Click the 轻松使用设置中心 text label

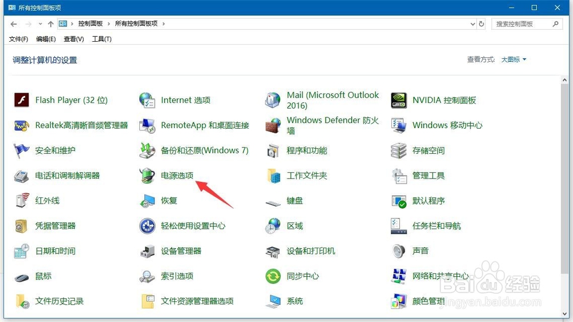[193, 226]
